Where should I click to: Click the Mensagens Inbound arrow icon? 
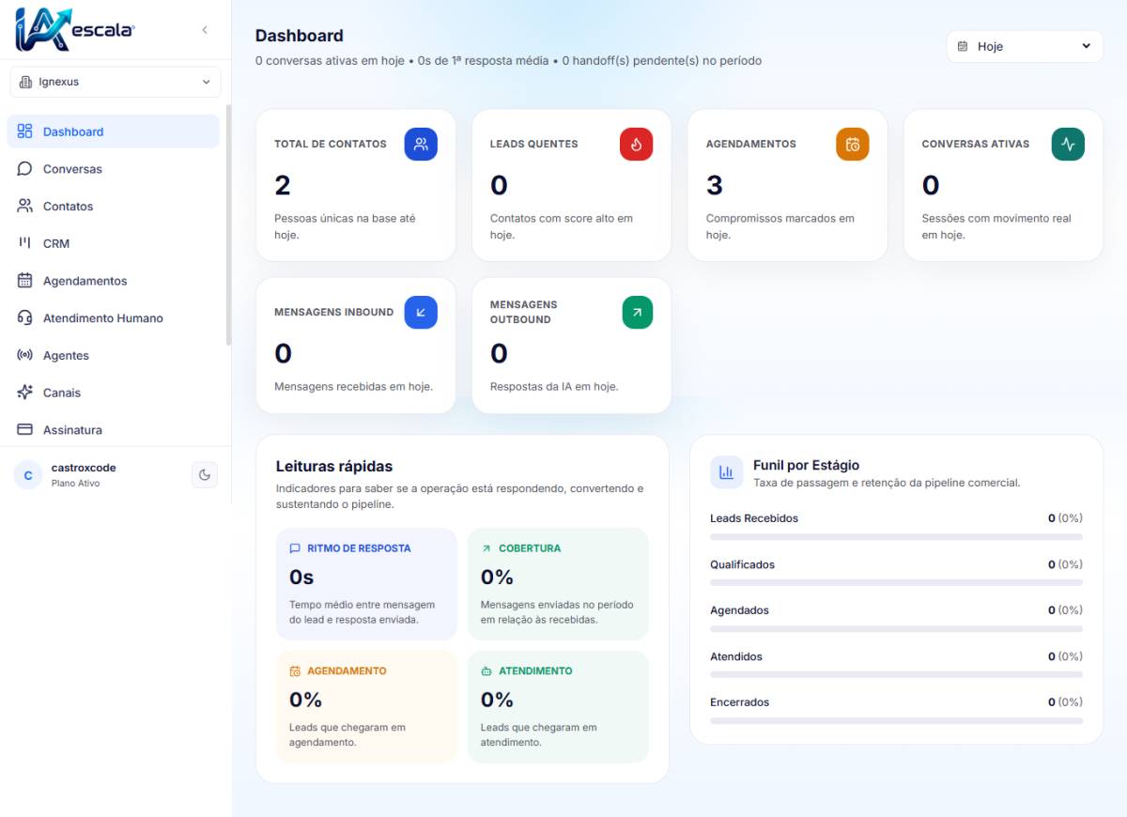pyautogui.click(x=421, y=313)
